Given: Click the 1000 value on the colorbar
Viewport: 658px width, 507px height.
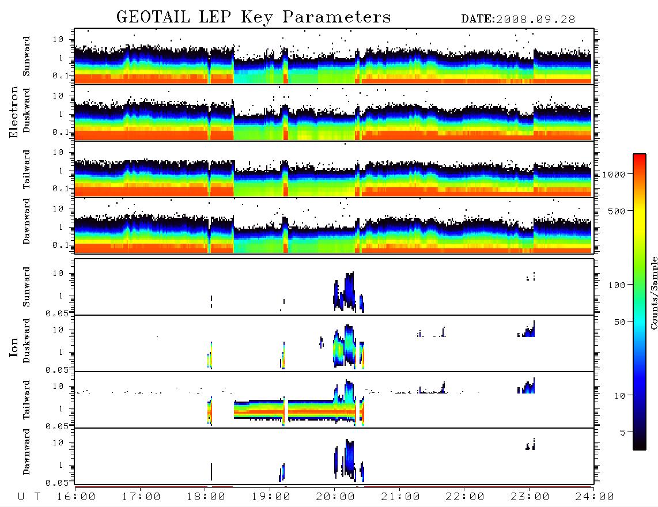Looking at the screenshot, I should pos(614,175).
